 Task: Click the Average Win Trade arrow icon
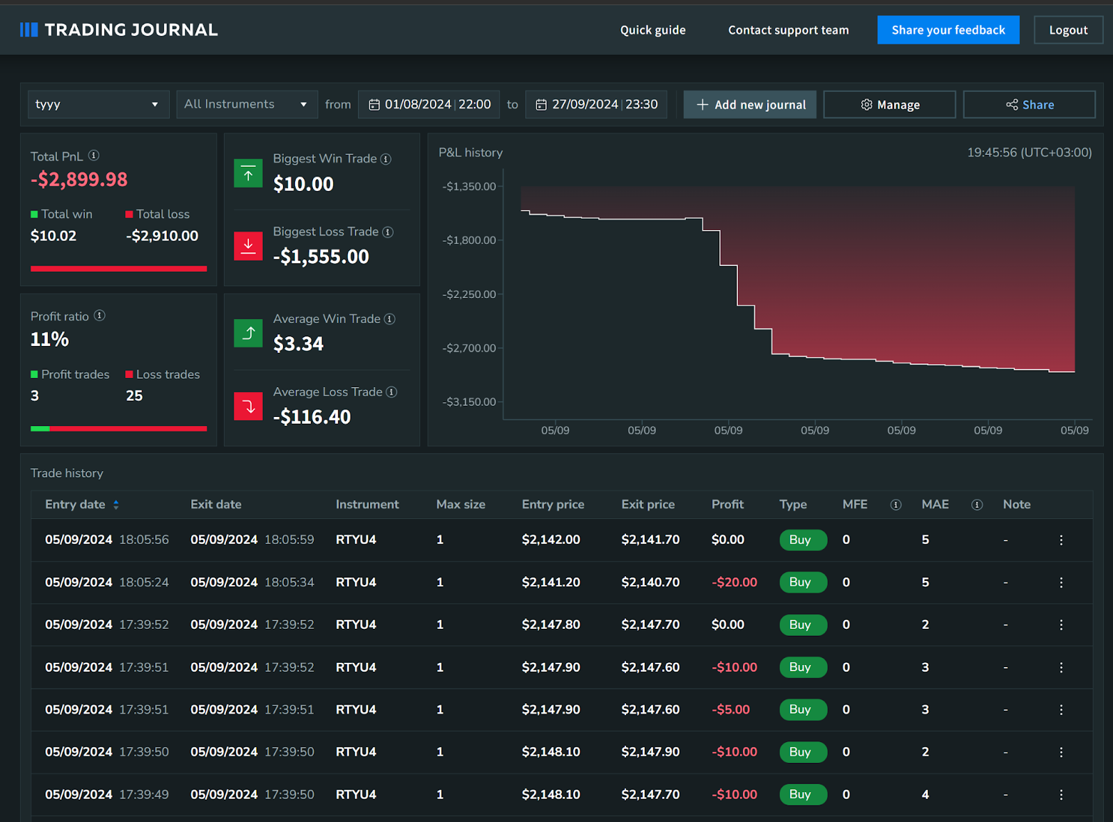coord(248,334)
